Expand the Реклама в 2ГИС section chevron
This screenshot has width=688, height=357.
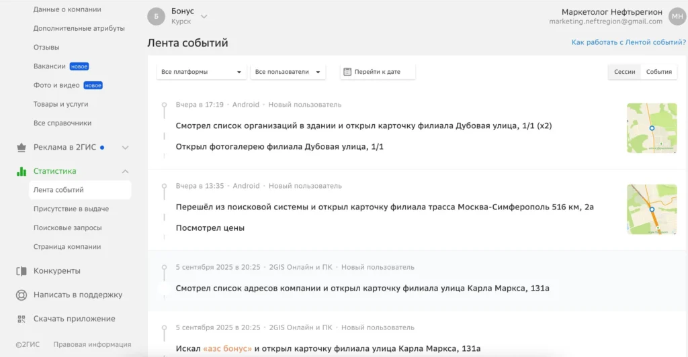pyautogui.click(x=125, y=148)
